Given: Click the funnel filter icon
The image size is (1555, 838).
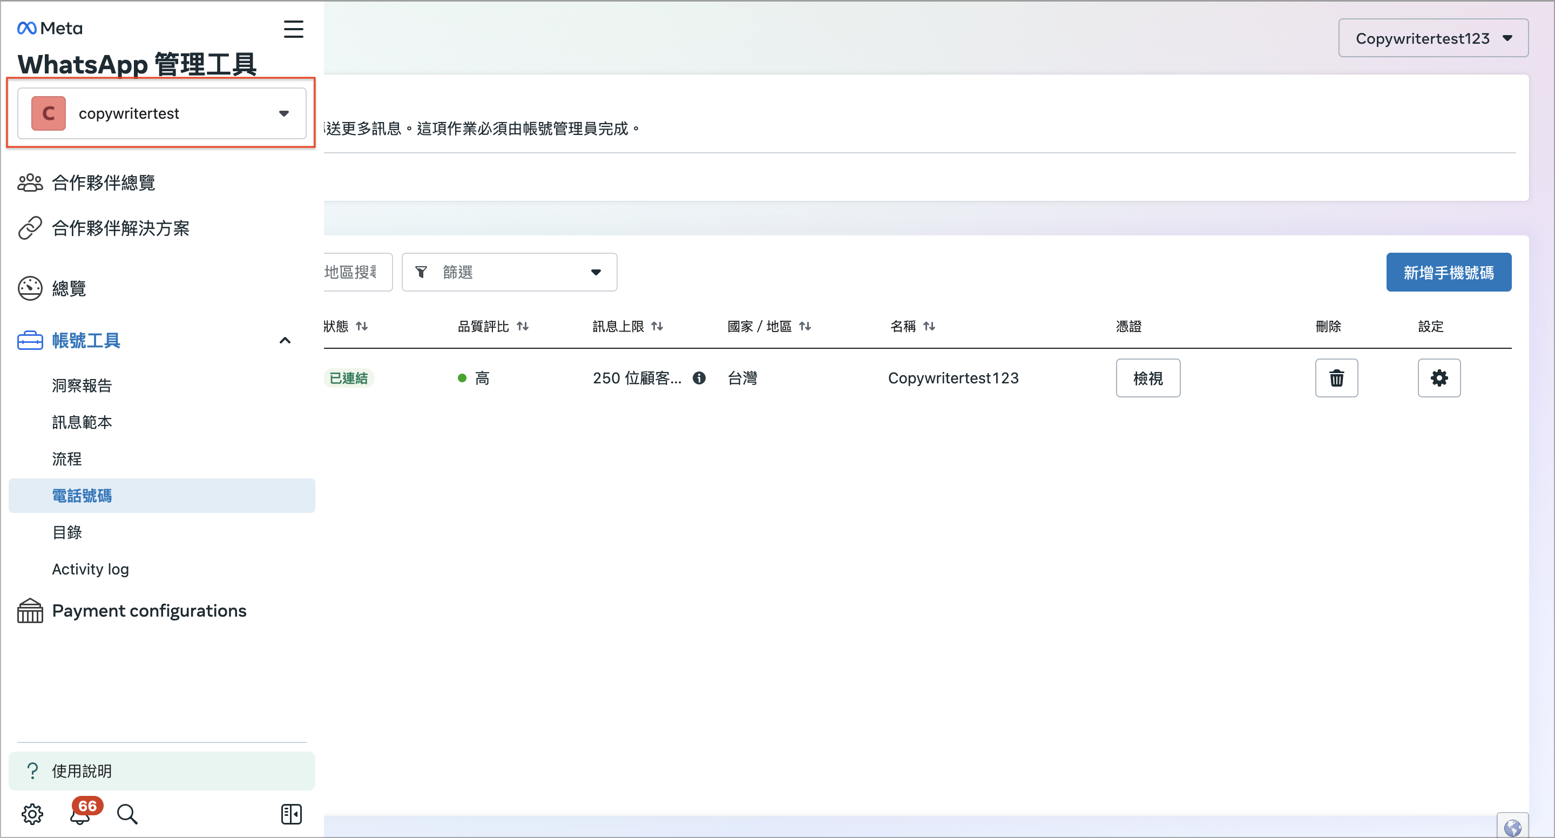Looking at the screenshot, I should point(421,272).
